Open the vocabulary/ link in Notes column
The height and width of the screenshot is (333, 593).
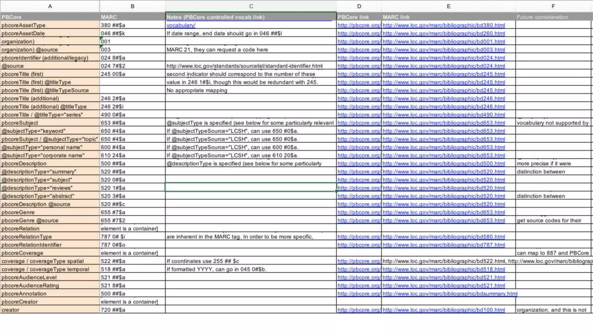[x=181, y=25]
